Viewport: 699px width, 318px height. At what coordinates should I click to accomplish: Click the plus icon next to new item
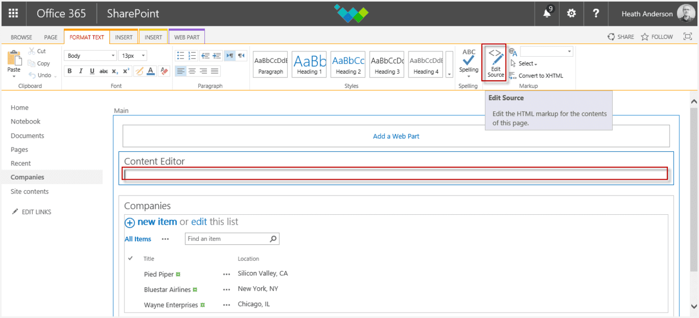tap(130, 222)
